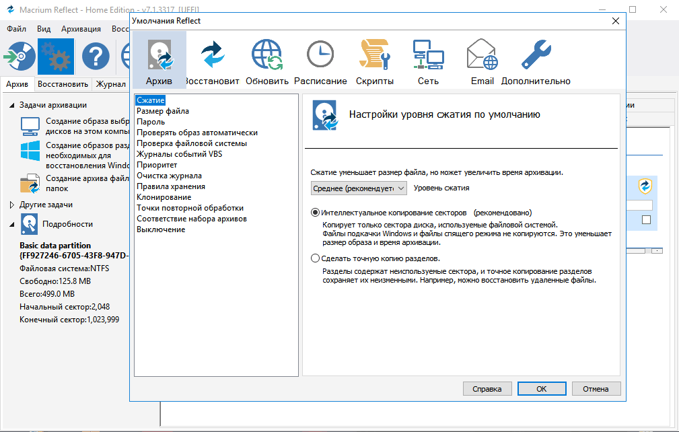Switch to the Восстановить tab in main window
Image resolution: width=679 pixels, height=432 pixels.
click(x=63, y=84)
